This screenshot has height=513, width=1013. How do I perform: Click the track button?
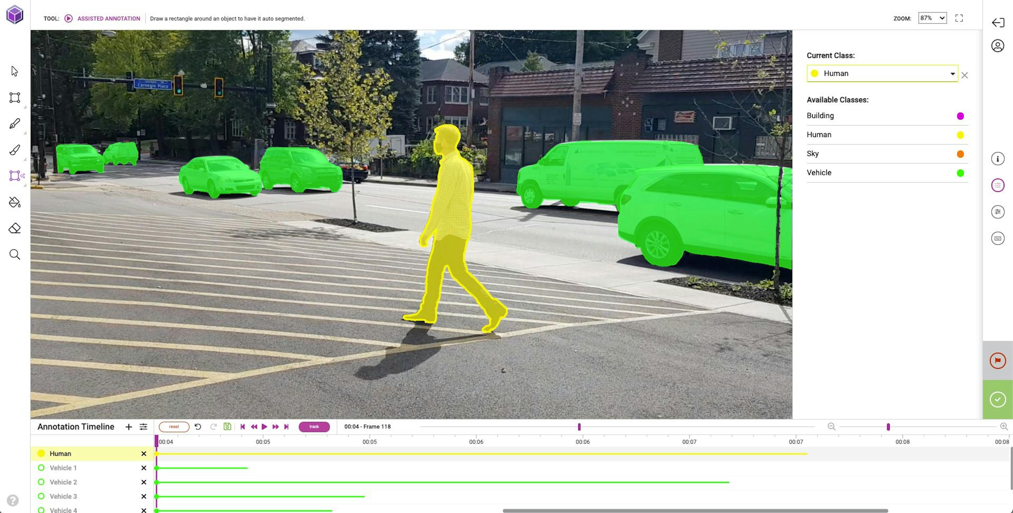click(x=314, y=426)
